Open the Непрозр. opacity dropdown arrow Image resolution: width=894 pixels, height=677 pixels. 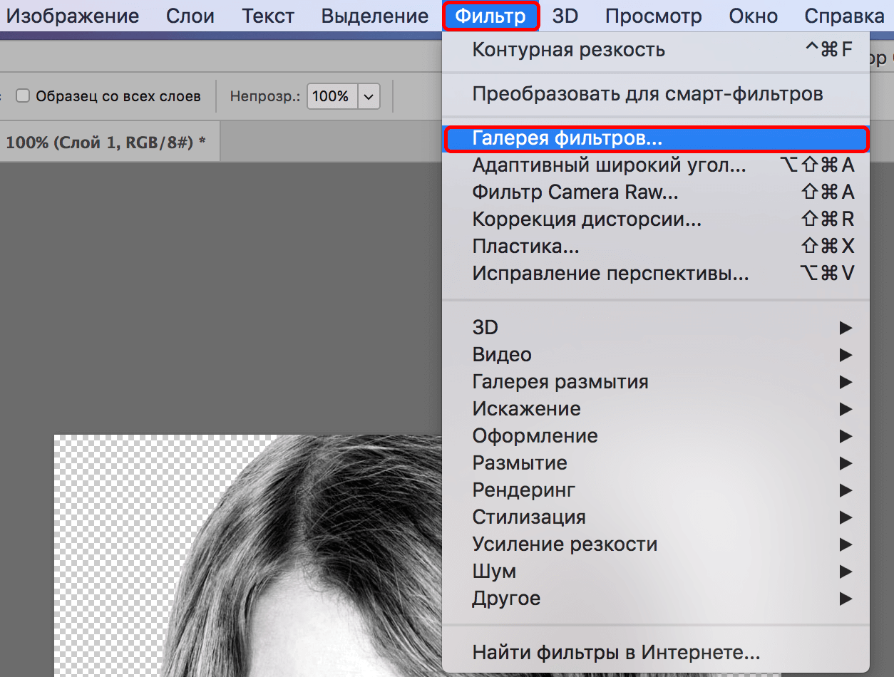(x=369, y=96)
